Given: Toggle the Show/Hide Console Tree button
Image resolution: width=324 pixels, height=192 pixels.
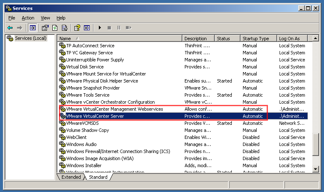Looking at the screenshot, I should coord(33,28).
